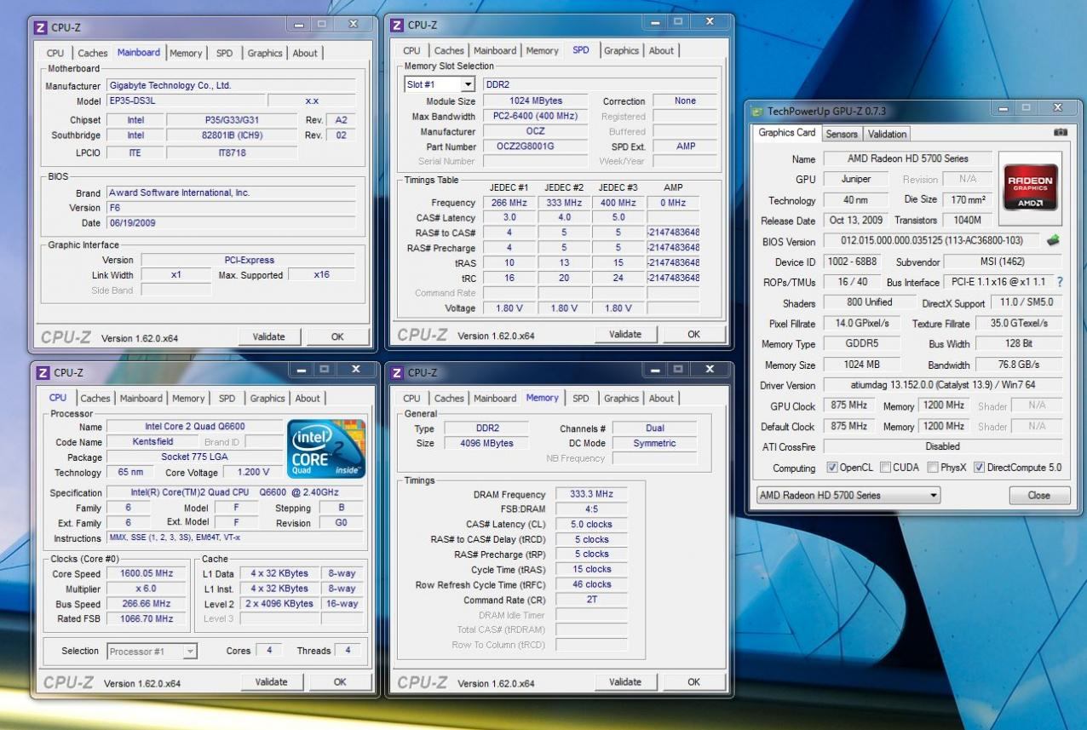Click the Command Rate 2T value
The image size is (1087, 730).
coord(591,600)
